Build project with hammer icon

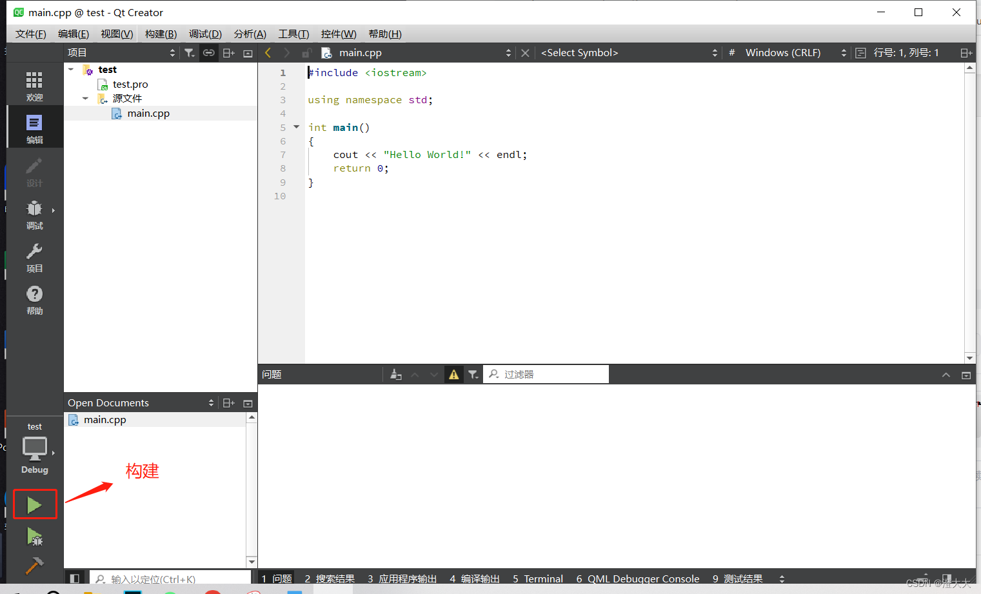pyautogui.click(x=35, y=565)
